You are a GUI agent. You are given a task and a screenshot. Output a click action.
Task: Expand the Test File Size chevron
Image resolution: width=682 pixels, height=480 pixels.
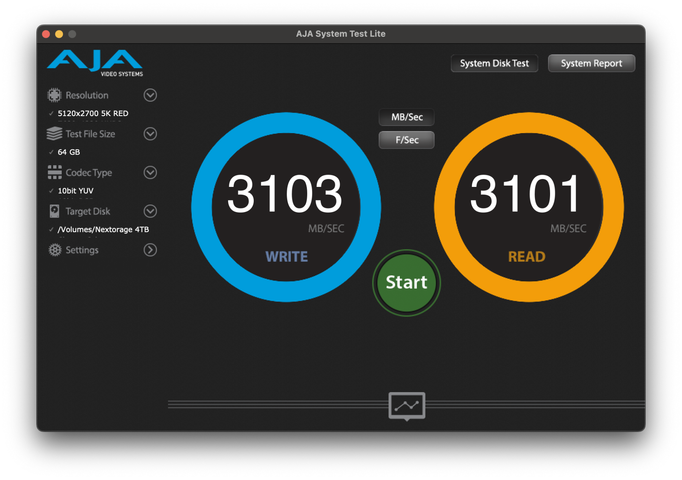click(x=150, y=134)
